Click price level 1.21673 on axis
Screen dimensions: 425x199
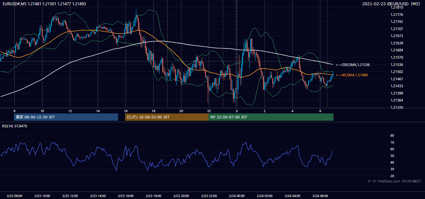(x=396, y=36)
